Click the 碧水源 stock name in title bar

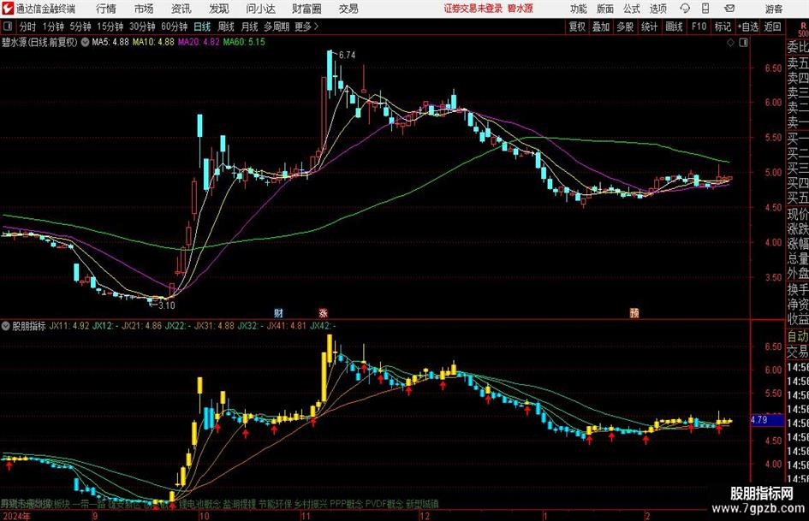pyautogui.click(x=520, y=9)
